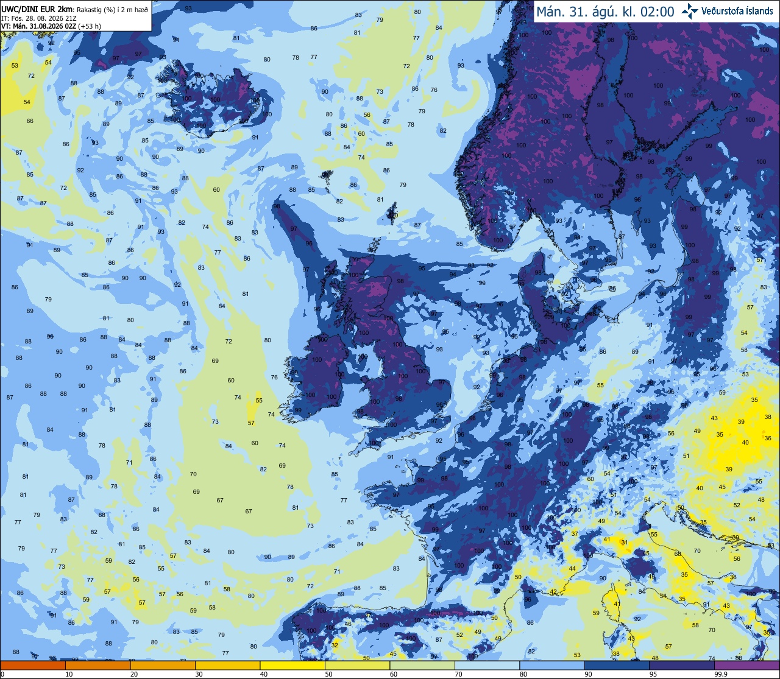Click the 31 humidity value over the Alps

pyautogui.click(x=624, y=543)
